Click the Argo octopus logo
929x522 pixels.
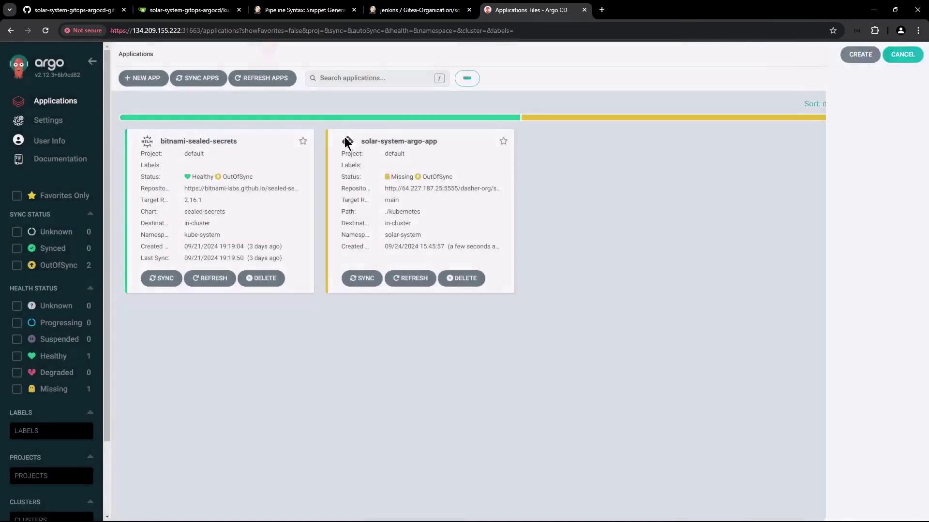point(19,67)
